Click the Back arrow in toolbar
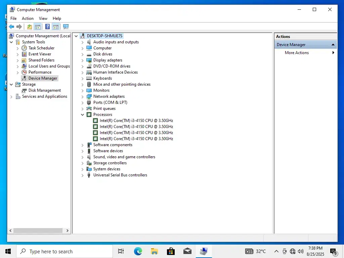Viewport: 344px width, 258px height. 11,27
